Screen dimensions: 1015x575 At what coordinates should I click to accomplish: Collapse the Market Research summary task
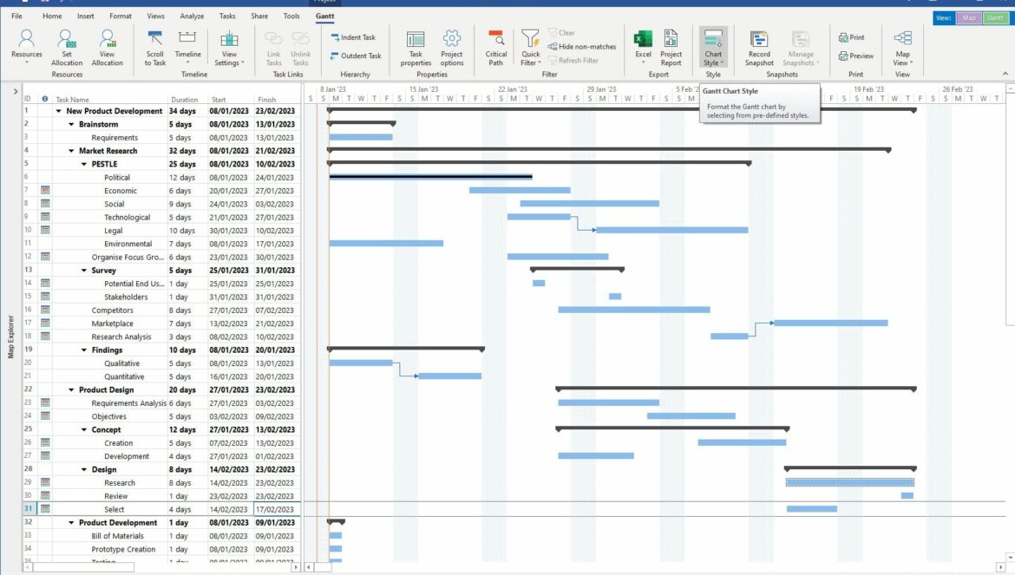tap(71, 151)
